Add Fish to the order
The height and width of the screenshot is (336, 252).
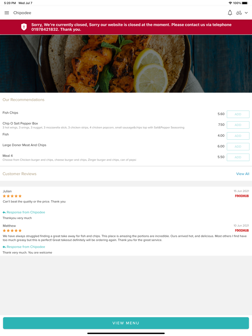pyautogui.click(x=238, y=136)
